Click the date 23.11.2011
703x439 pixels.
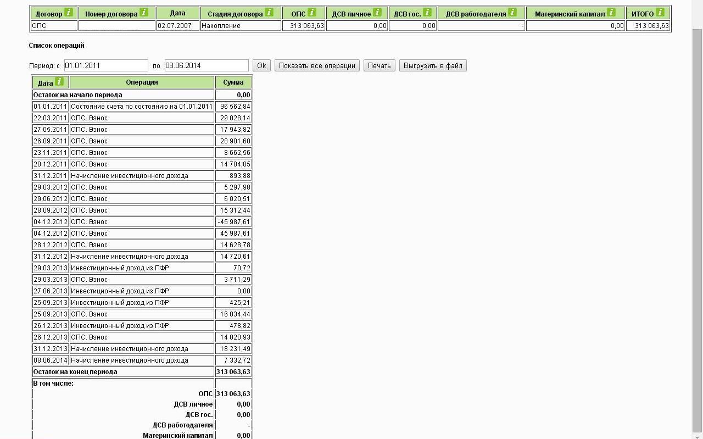coord(51,152)
